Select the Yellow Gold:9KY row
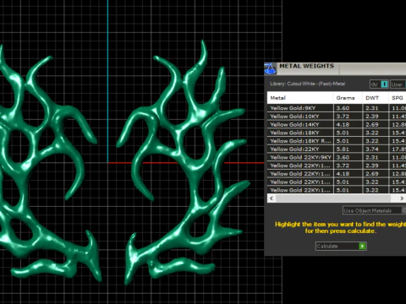The width and height of the screenshot is (406, 304). point(337,108)
